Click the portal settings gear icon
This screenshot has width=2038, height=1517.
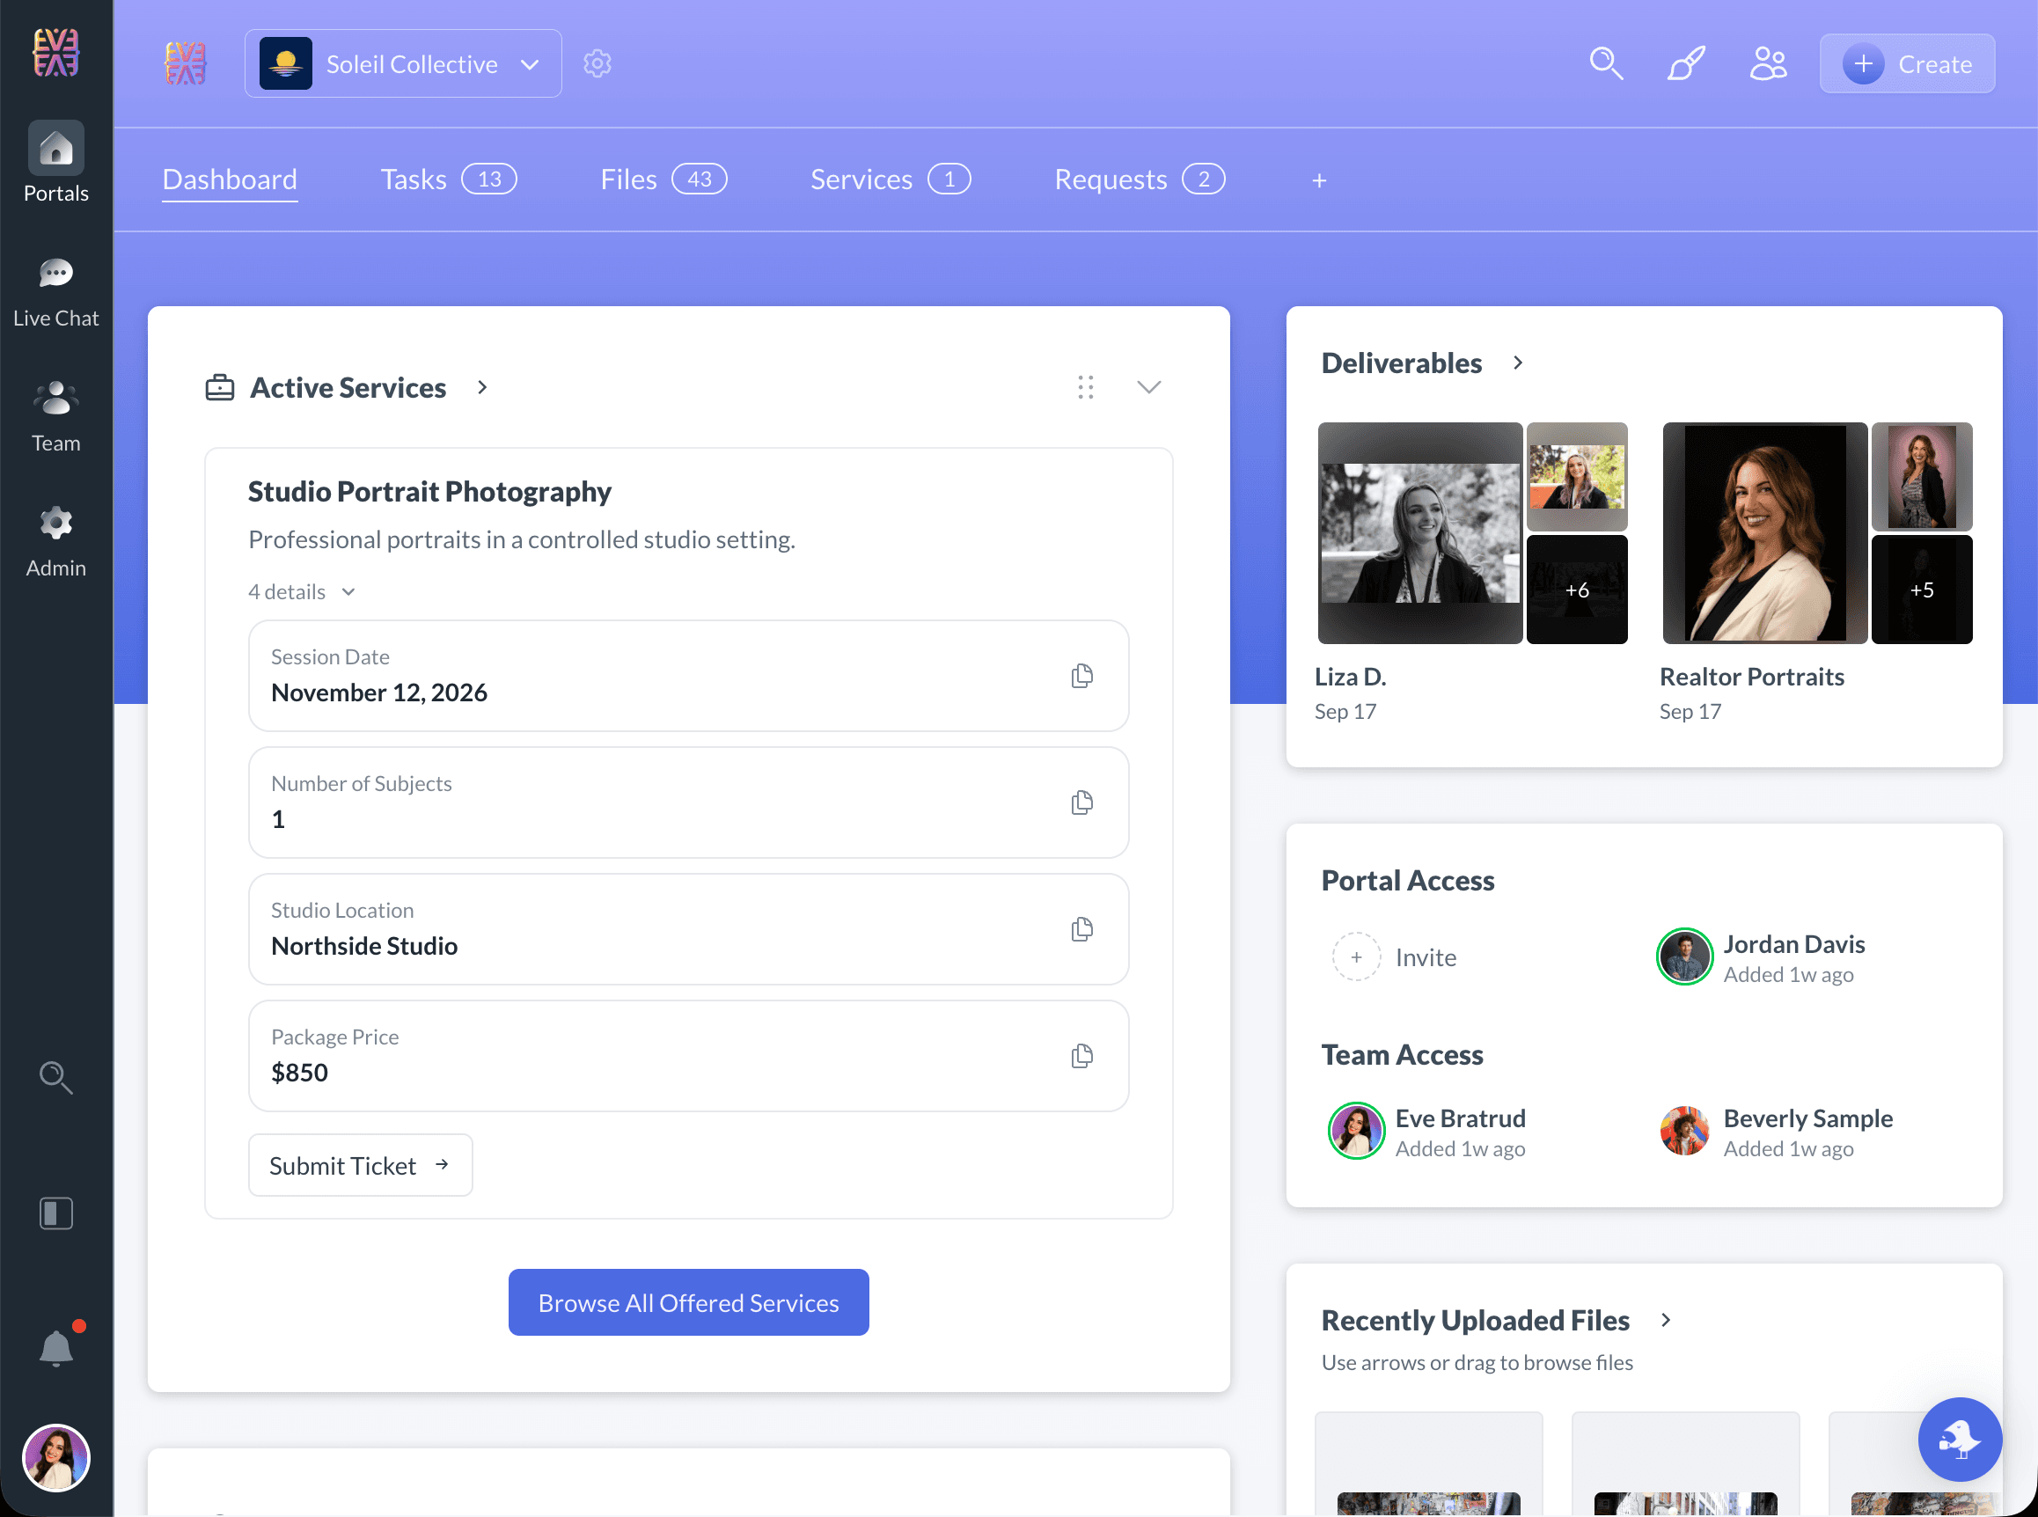click(x=597, y=63)
